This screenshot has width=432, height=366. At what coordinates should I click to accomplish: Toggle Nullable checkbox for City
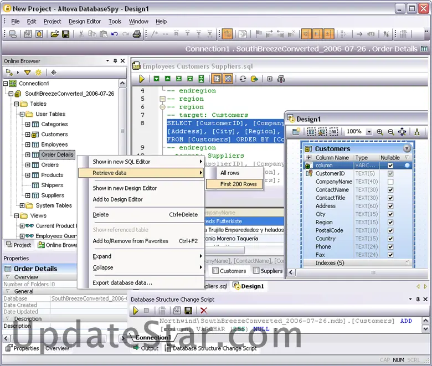click(x=390, y=214)
